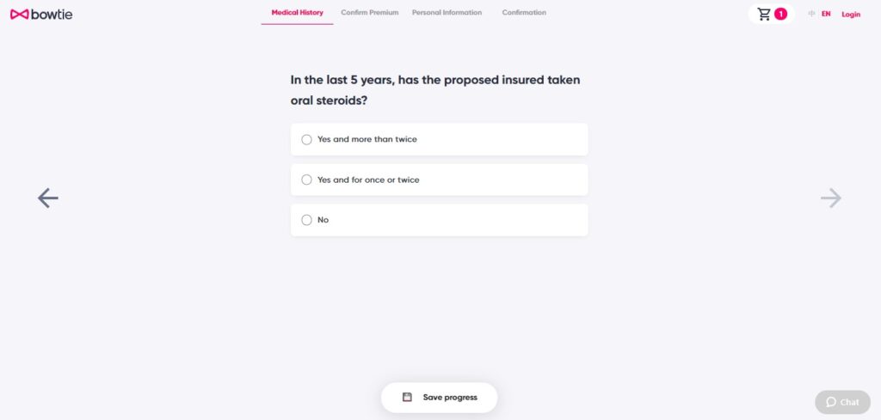This screenshot has height=420, width=881.
Task: Switch to Confirm Premium tab
Action: point(370,13)
